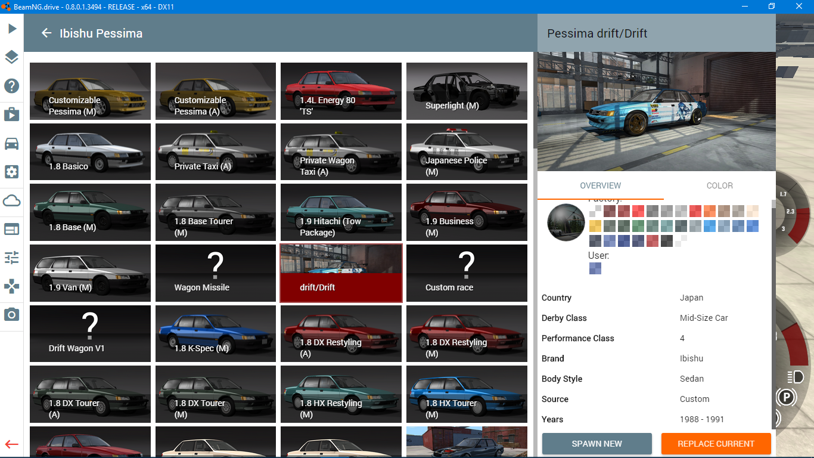Select the Wagon Missile configuration
The image size is (814, 458).
(x=216, y=273)
